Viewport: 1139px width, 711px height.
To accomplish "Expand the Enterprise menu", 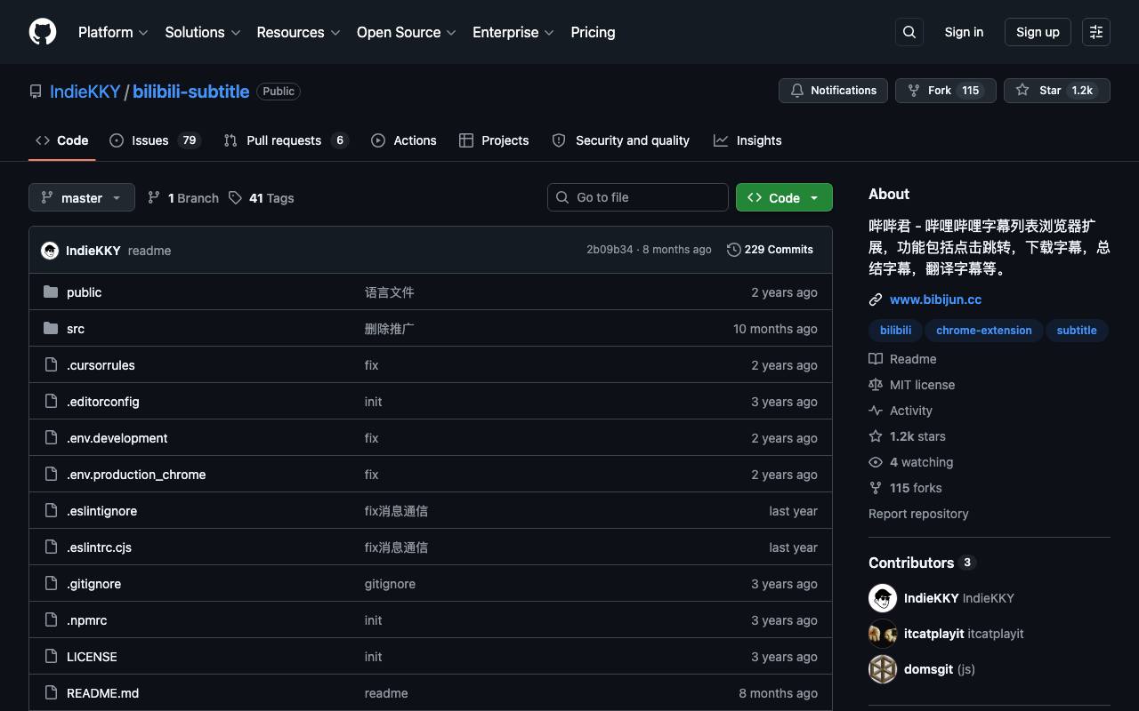I will pyautogui.click(x=513, y=32).
